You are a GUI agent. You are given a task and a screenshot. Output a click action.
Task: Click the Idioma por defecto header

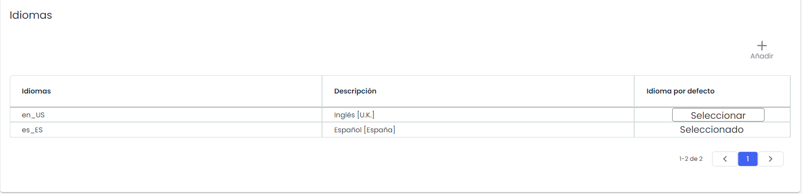[680, 91]
